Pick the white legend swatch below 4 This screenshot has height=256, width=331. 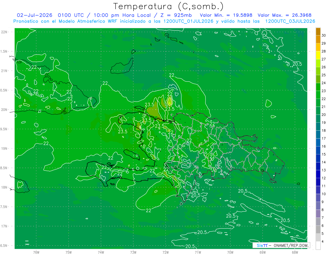point(318,246)
